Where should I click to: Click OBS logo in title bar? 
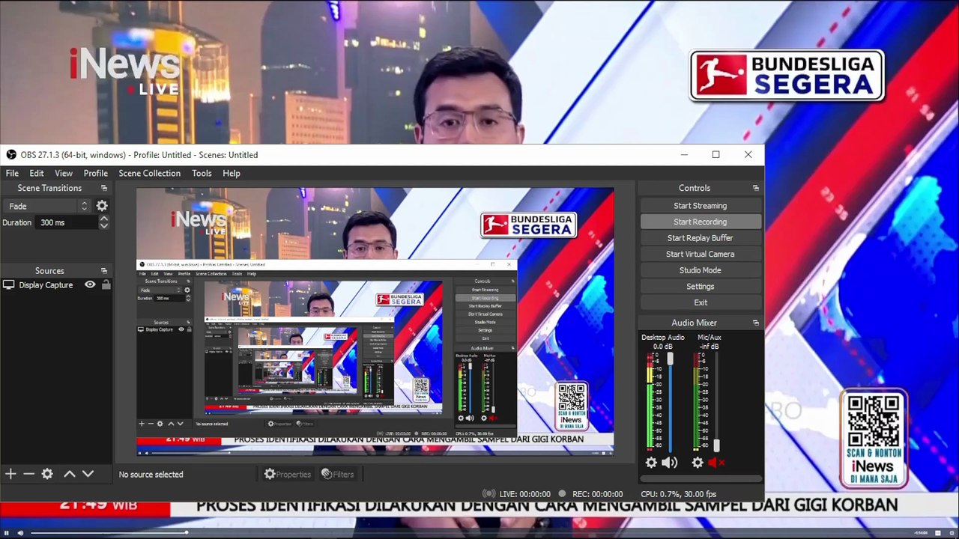point(11,155)
